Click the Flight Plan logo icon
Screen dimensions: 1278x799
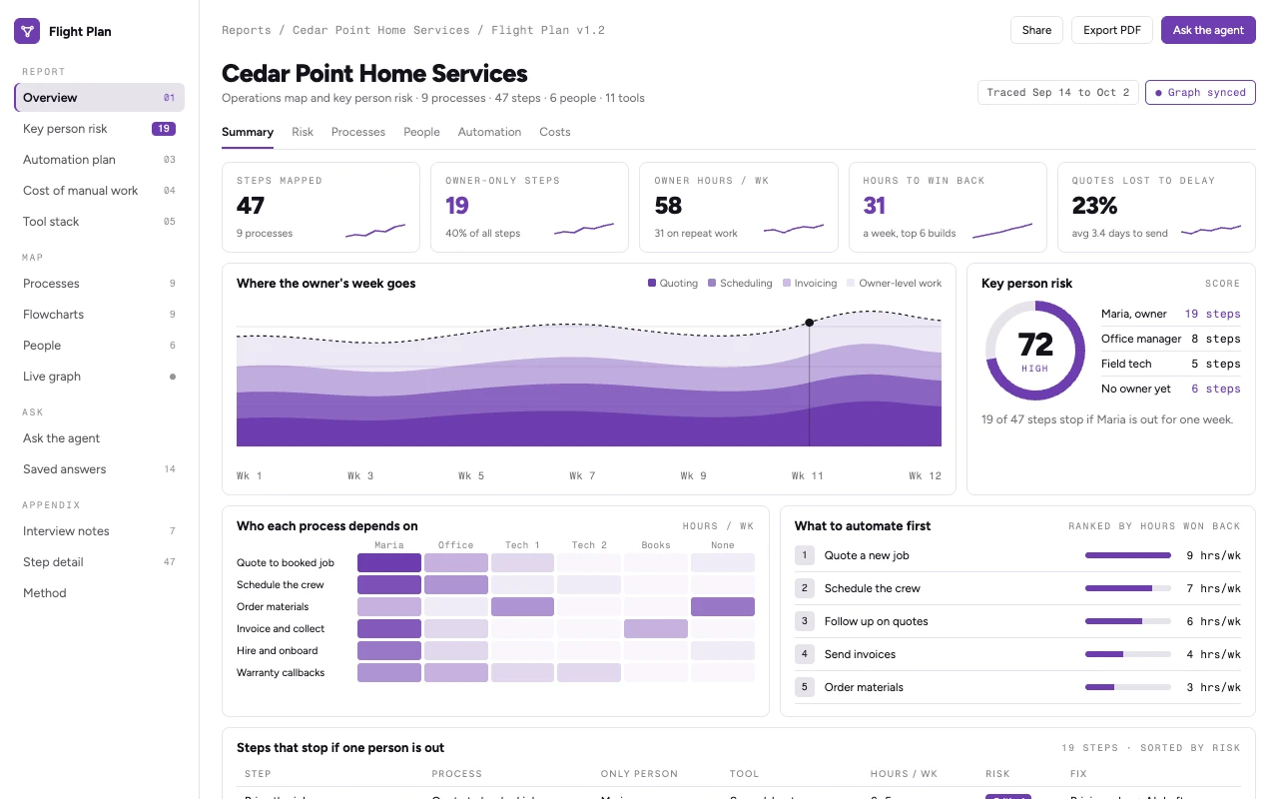coord(27,31)
